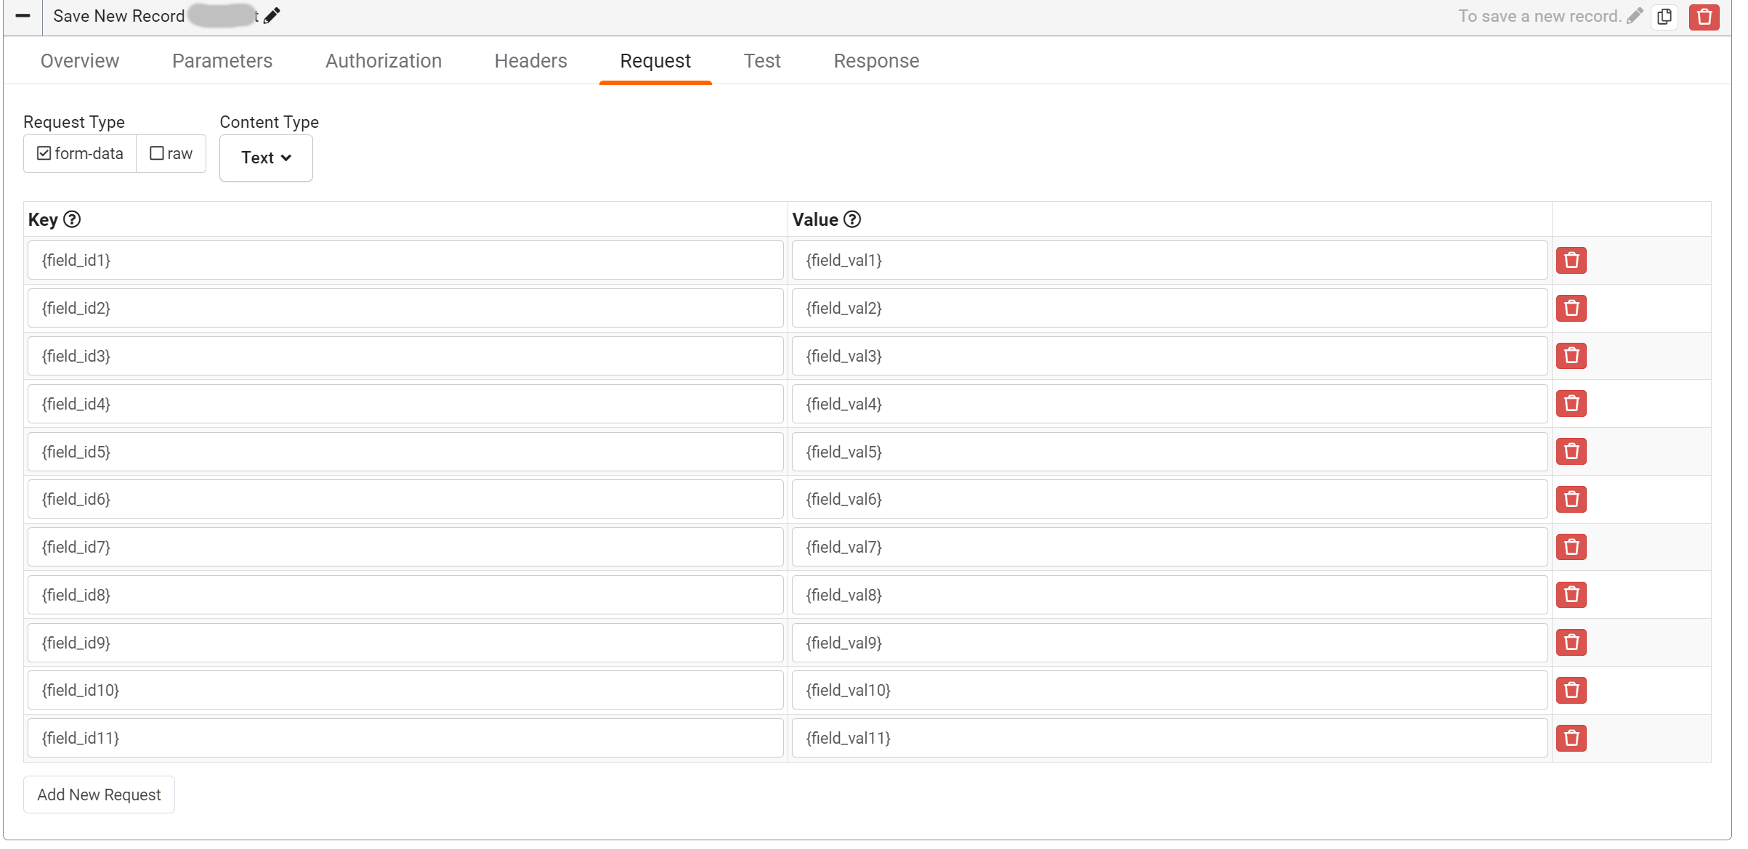Remove the last row {field_id11}

tap(1571, 738)
